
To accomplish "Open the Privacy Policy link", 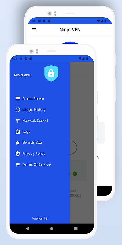I will [x=34, y=154].
